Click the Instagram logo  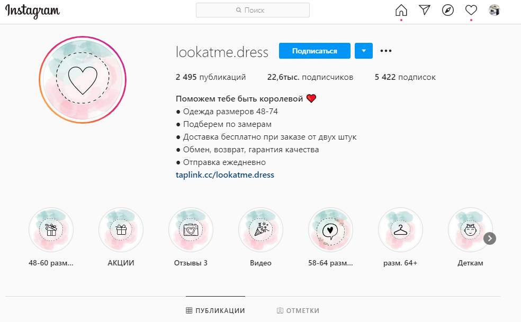click(x=32, y=11)
